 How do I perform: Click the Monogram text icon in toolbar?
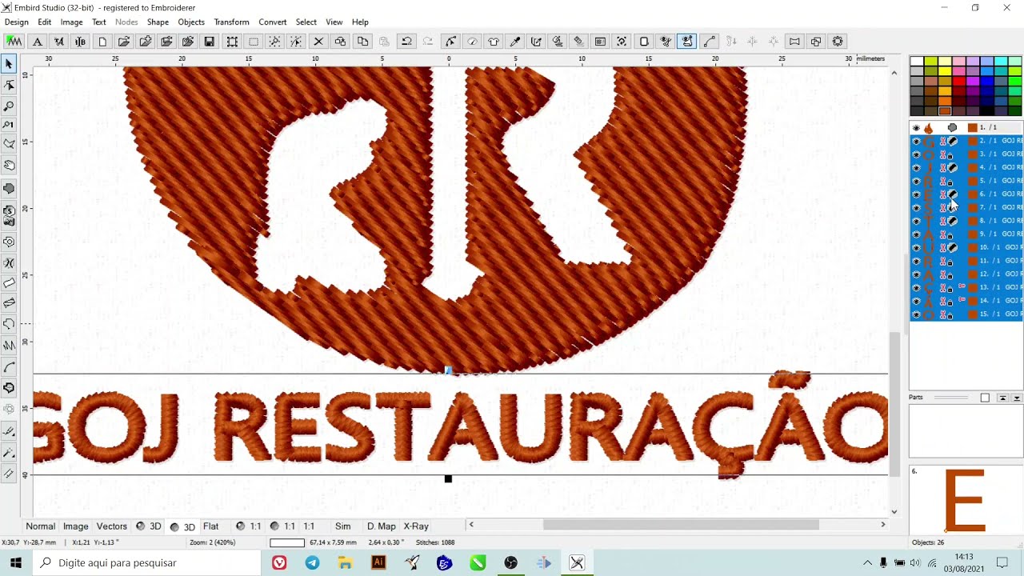(80, 42)
